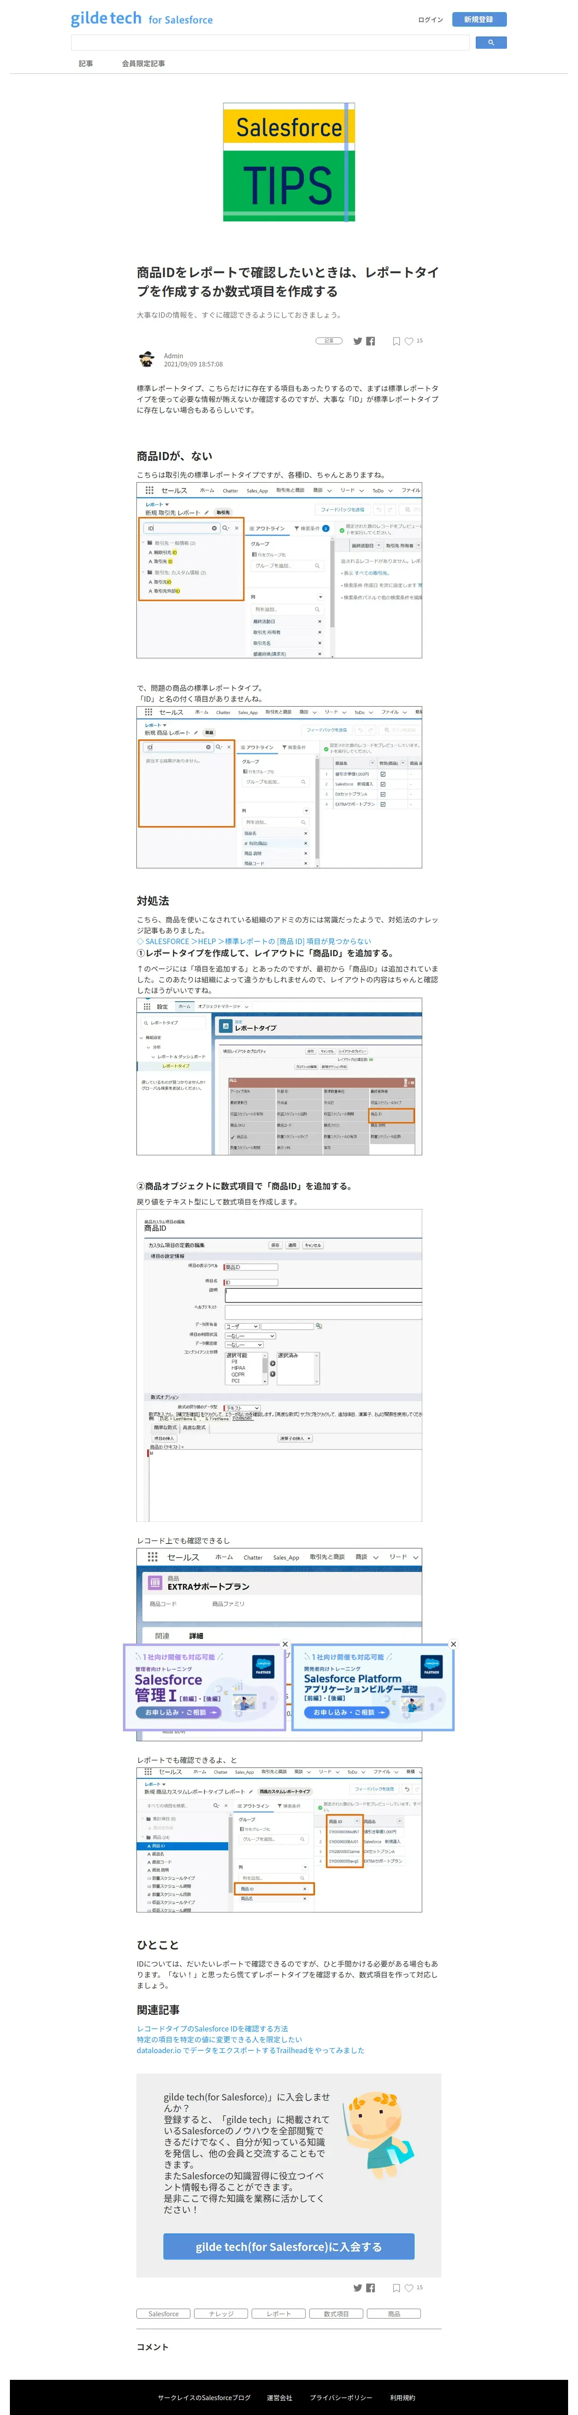Screen dimensions: 578x2415
Task: Open the dataloader.io Trailhead related article link
Action: point(250,2050)
